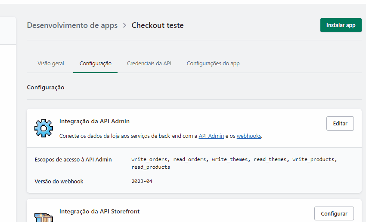Open the Configurações do app tab
The height and width of the screenshot is (222, 366).
213,63
